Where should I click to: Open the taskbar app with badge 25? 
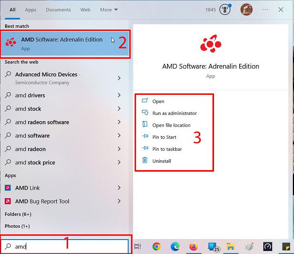pos(213,247)
